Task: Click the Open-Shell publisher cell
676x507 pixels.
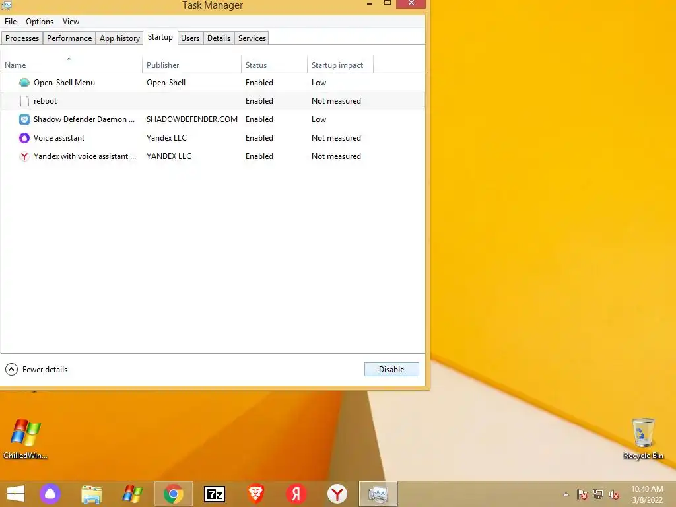Action: pyautogui.click(x=166, y=83)
